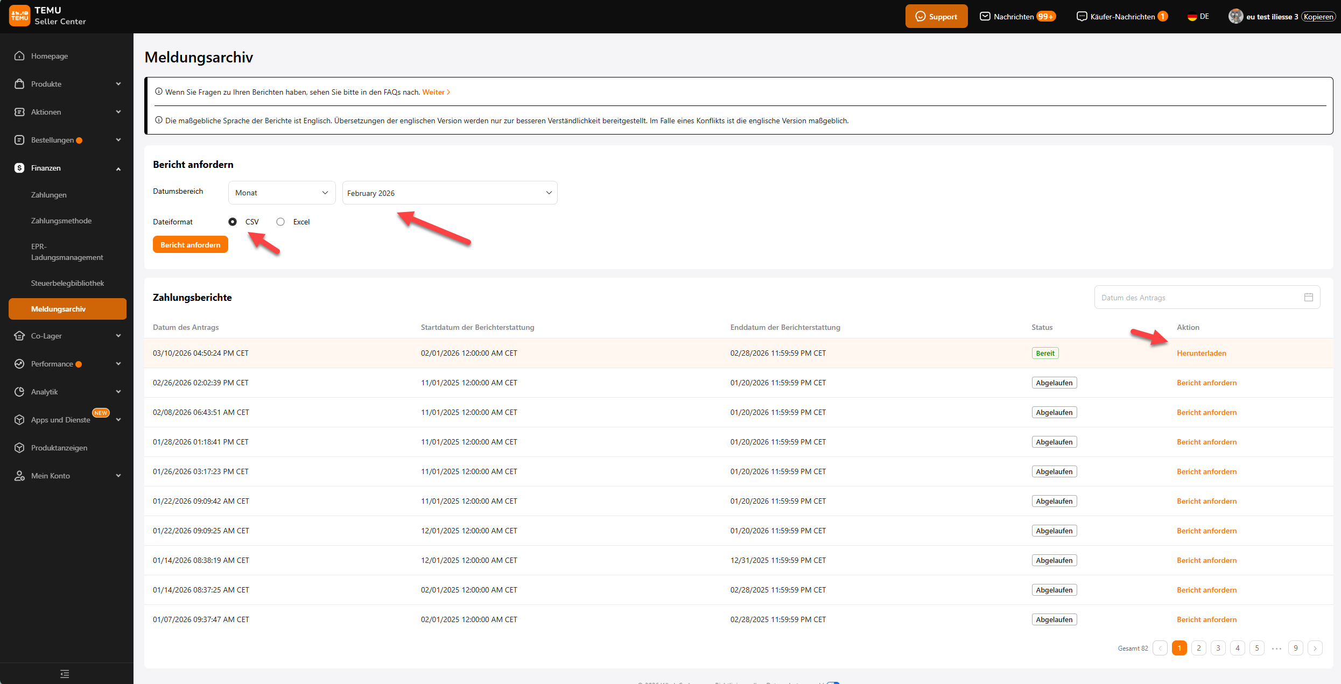Screen dimensions: 1341x684
Task: Open Nachrichten envelope icon in header
Action: [x=985, y=17]
